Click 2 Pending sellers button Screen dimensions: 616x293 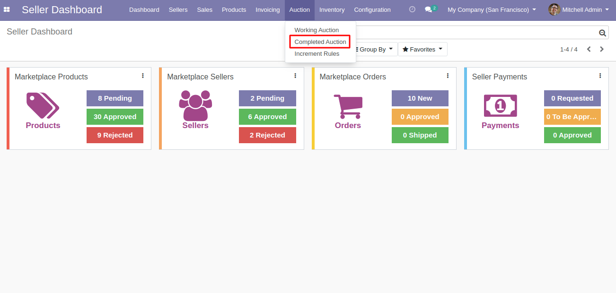pos(267,98)
